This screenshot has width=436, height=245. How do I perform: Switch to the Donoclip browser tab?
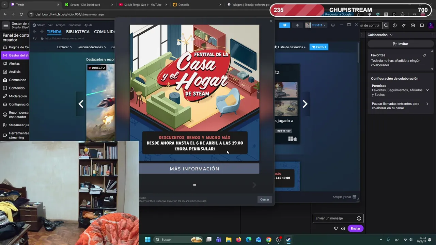(197, 5)
